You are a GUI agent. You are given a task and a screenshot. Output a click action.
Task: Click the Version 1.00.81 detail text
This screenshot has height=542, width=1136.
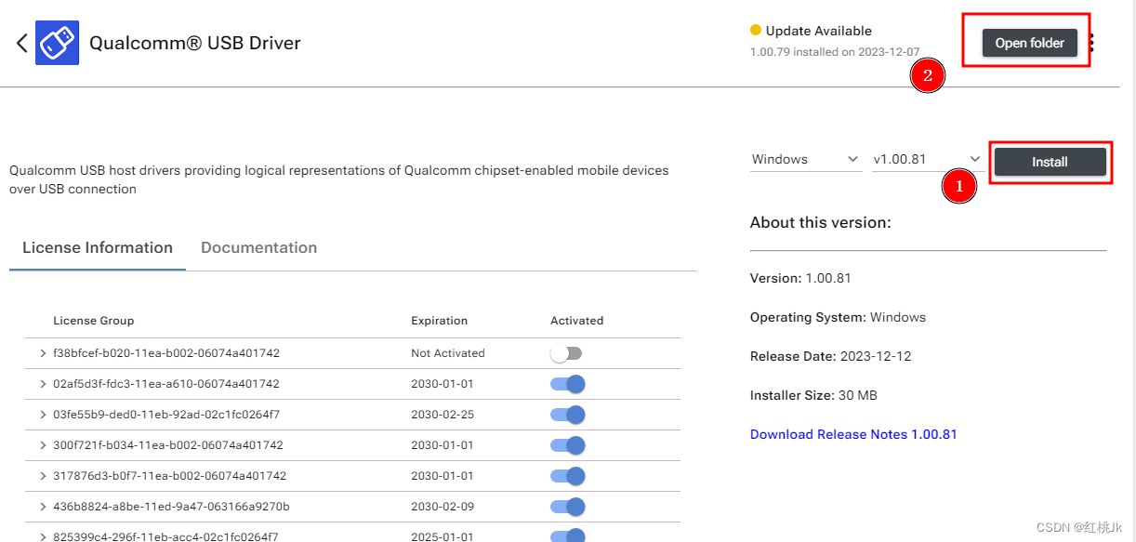[800, 278]
